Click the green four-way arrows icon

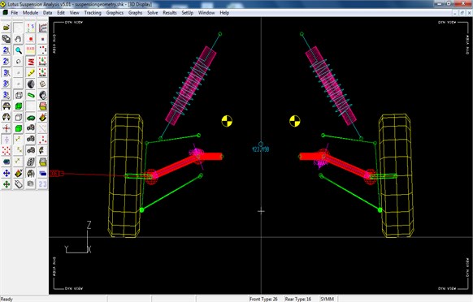(7, 184)
